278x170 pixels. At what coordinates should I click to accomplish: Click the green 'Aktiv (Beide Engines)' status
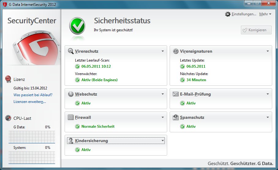pos(99,80)
